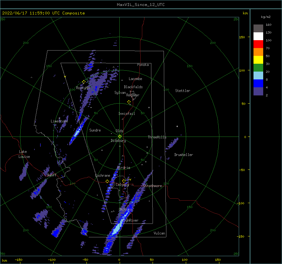
Task: Click the Banff label
Action: point(52,175)
